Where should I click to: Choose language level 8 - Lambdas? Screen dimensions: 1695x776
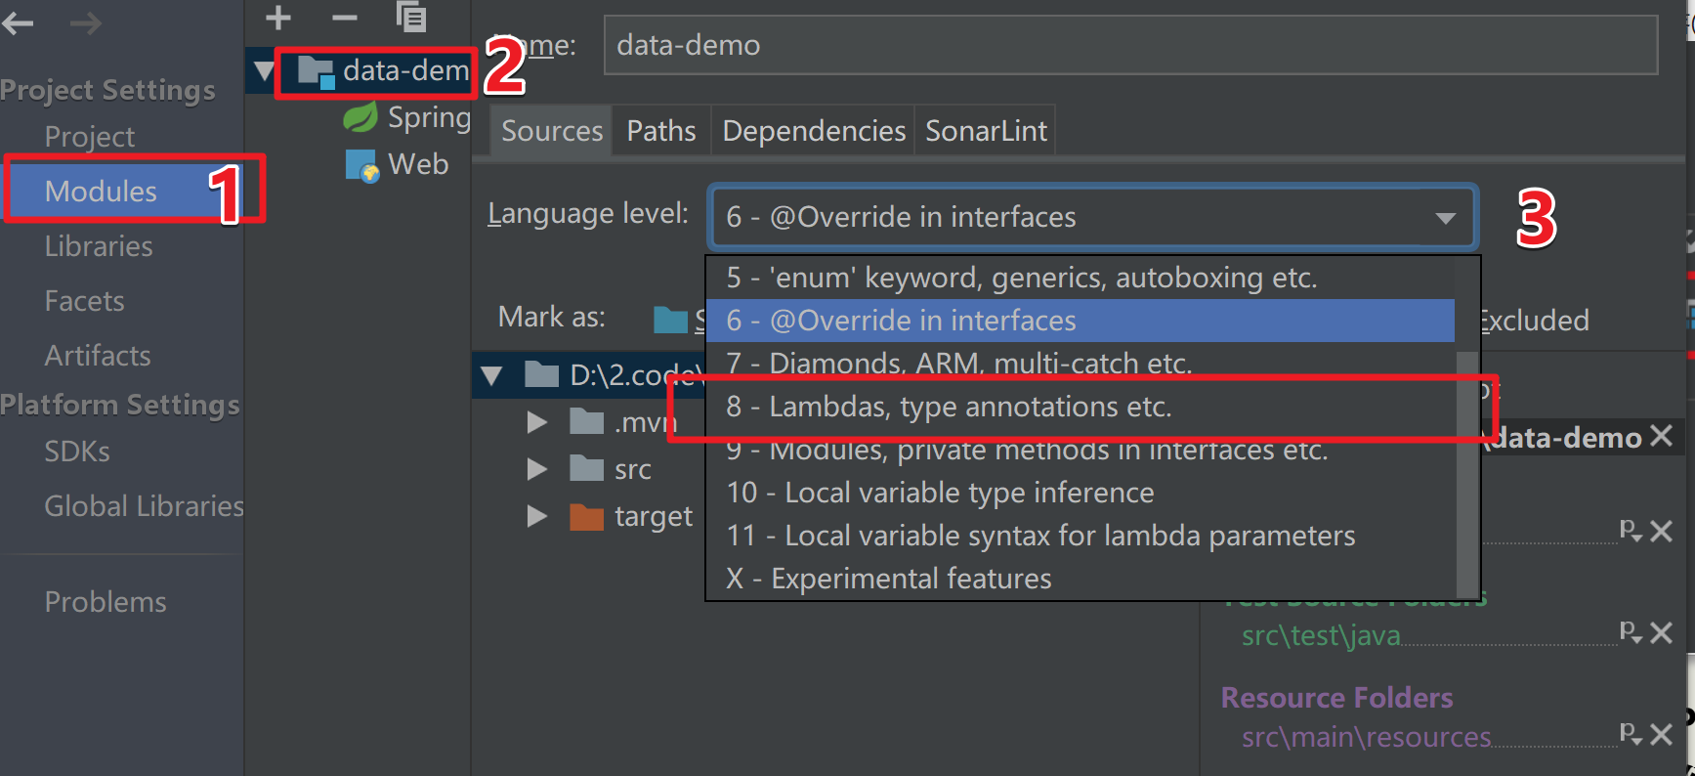949,407
